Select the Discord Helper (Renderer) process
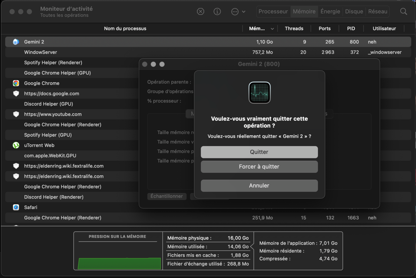This screenshot has width=416, height=278. 54,197
